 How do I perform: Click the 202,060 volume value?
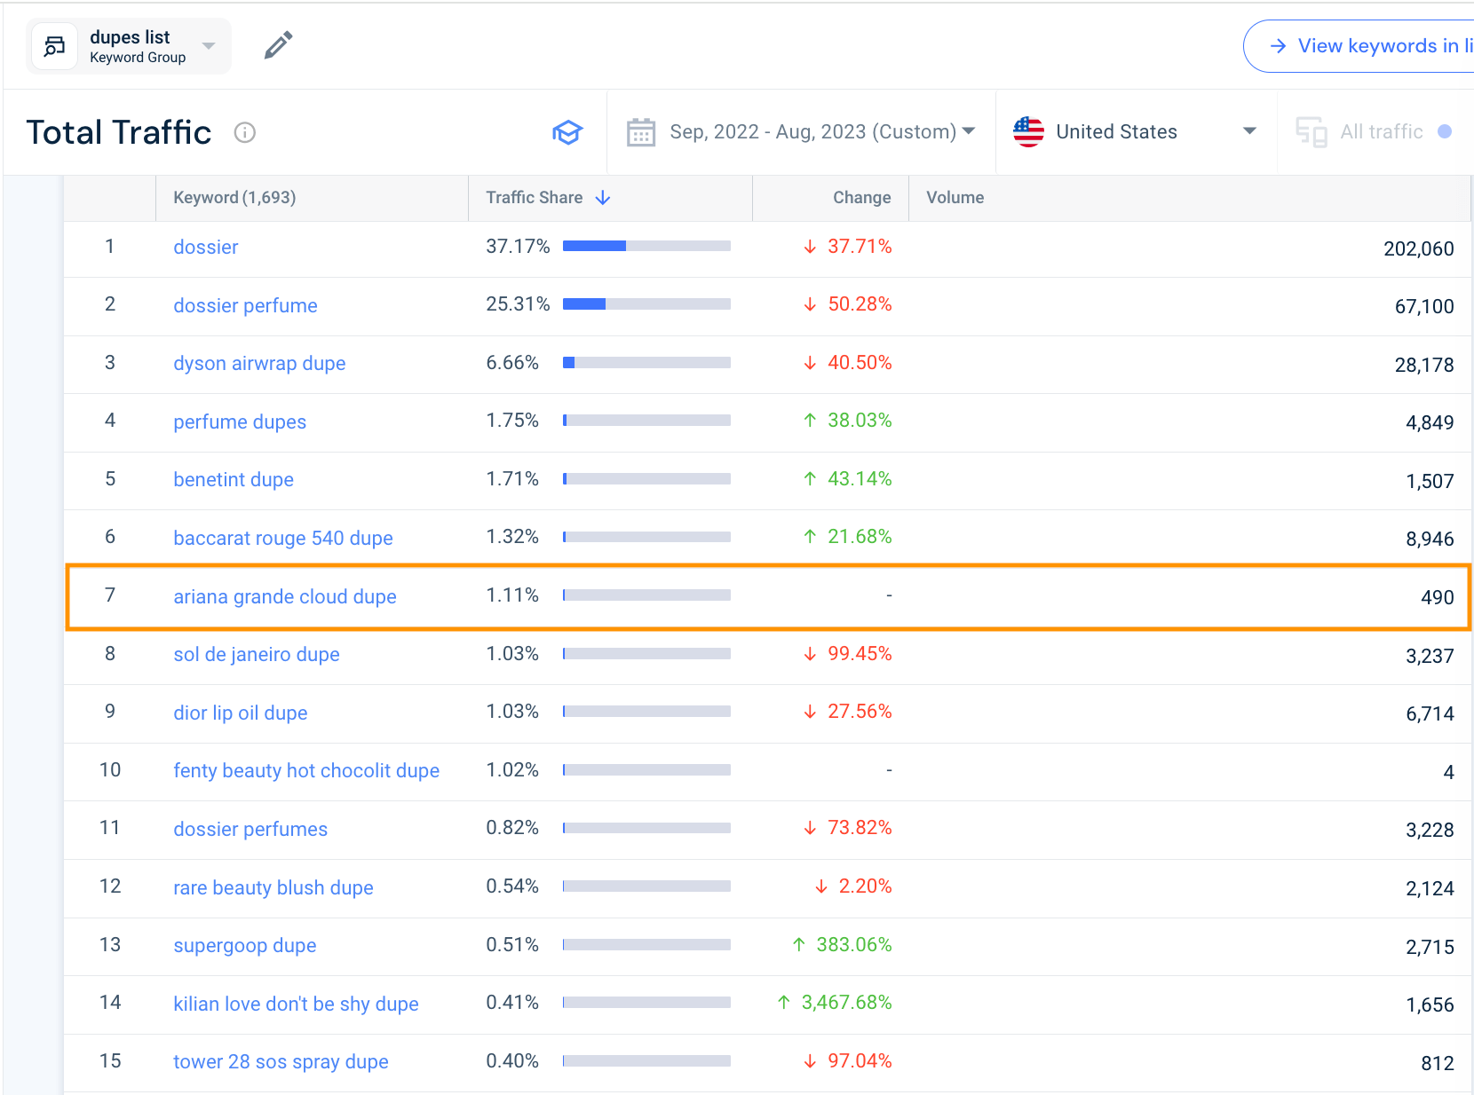1418,249
